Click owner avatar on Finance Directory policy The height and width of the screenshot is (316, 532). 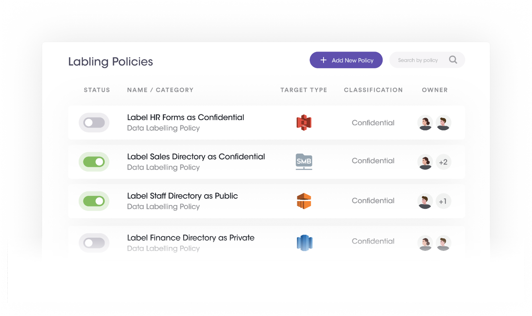point(425,243)
